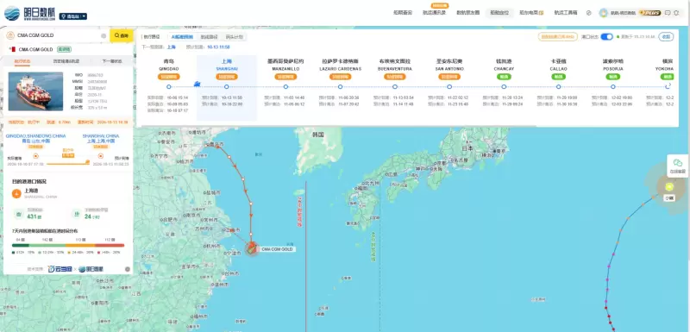The height and width of the screenshot is (332, 690).
Task: Click the blue Shanghai next-port link
Action: (171, 47)
